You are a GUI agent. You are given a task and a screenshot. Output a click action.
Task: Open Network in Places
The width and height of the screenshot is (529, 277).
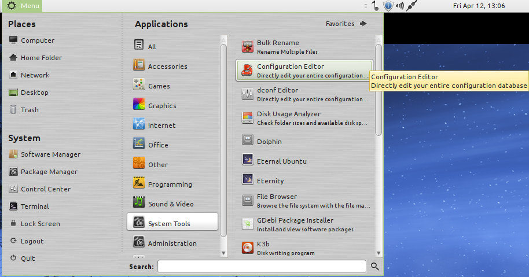point(29,75)
